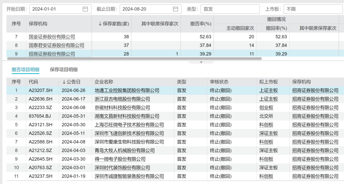This screenshot has height=184, width=344.
Task: Click 招商证券 sponsor link in row 837654.BJ
Action: [315, 116]
